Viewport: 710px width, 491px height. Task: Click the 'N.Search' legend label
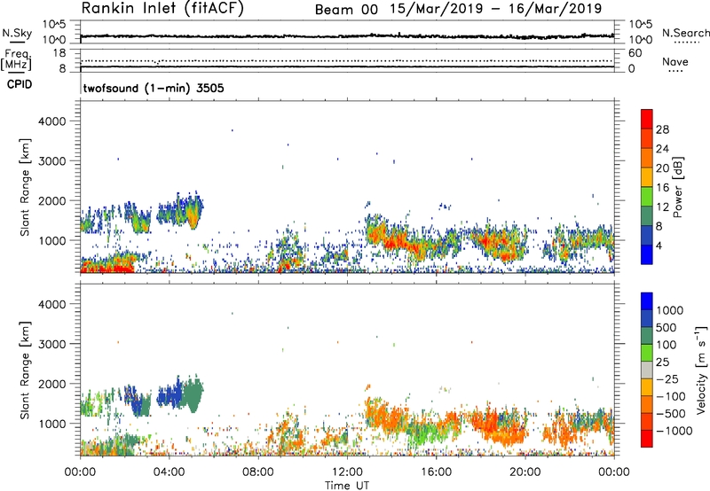click(x=685, y=33)
